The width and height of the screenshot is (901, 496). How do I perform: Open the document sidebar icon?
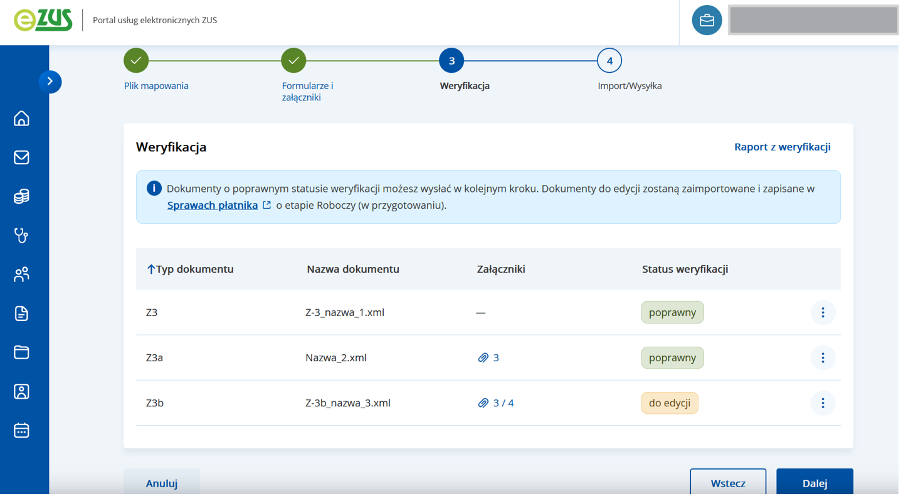point(21,314)
